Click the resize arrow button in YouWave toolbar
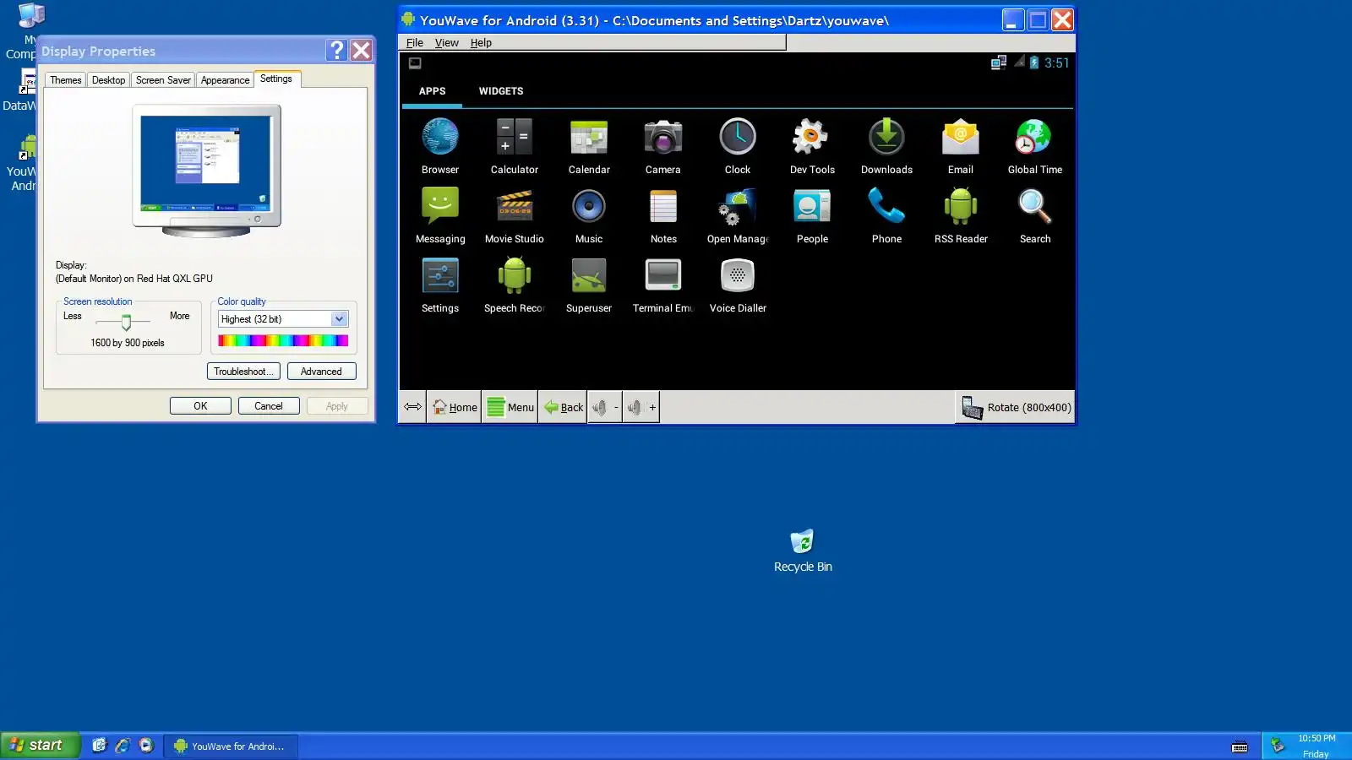 pos(412,407)
